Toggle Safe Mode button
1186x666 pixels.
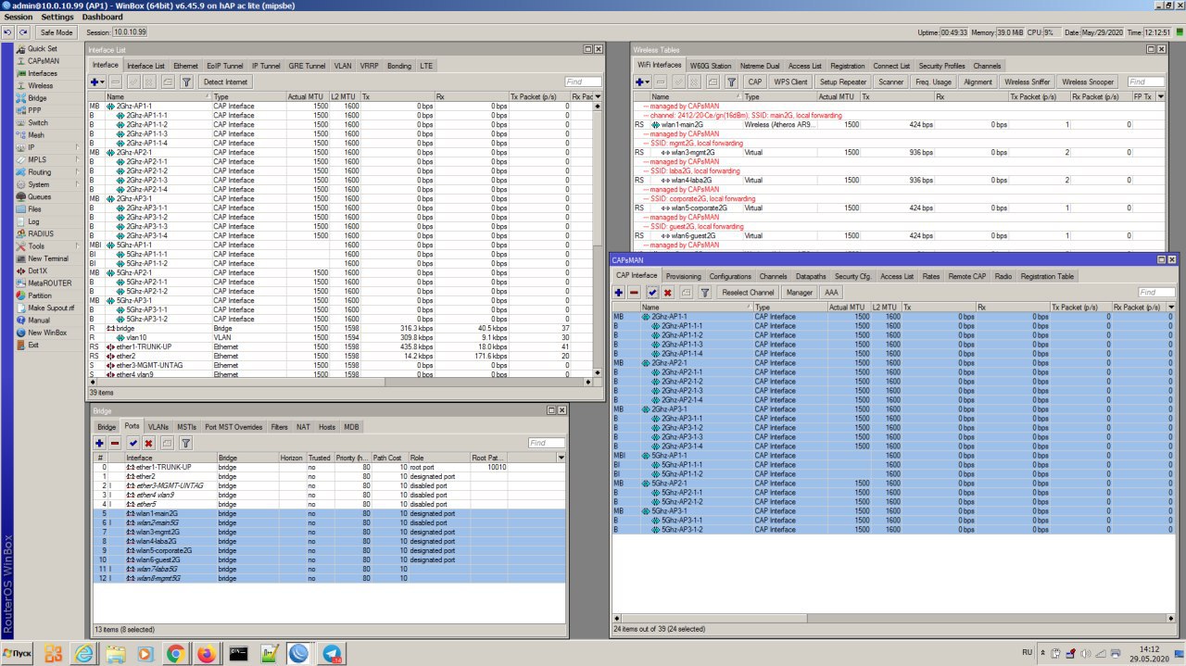pos(57,32)
